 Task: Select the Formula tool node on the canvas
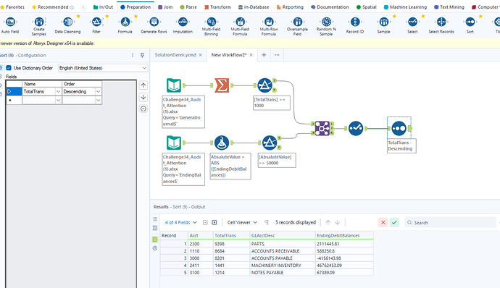pos(222,143)
